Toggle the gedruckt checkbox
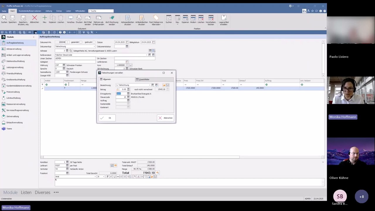 point(94,42)
